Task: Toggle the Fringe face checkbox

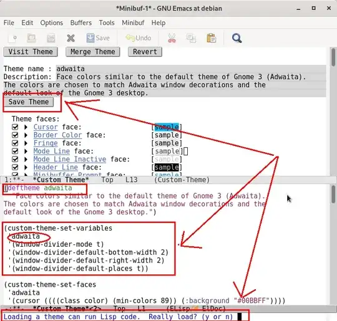Action: click(x=15, y=143)
